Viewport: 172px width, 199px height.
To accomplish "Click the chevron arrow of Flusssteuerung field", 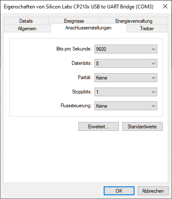I will click(153, 106).
